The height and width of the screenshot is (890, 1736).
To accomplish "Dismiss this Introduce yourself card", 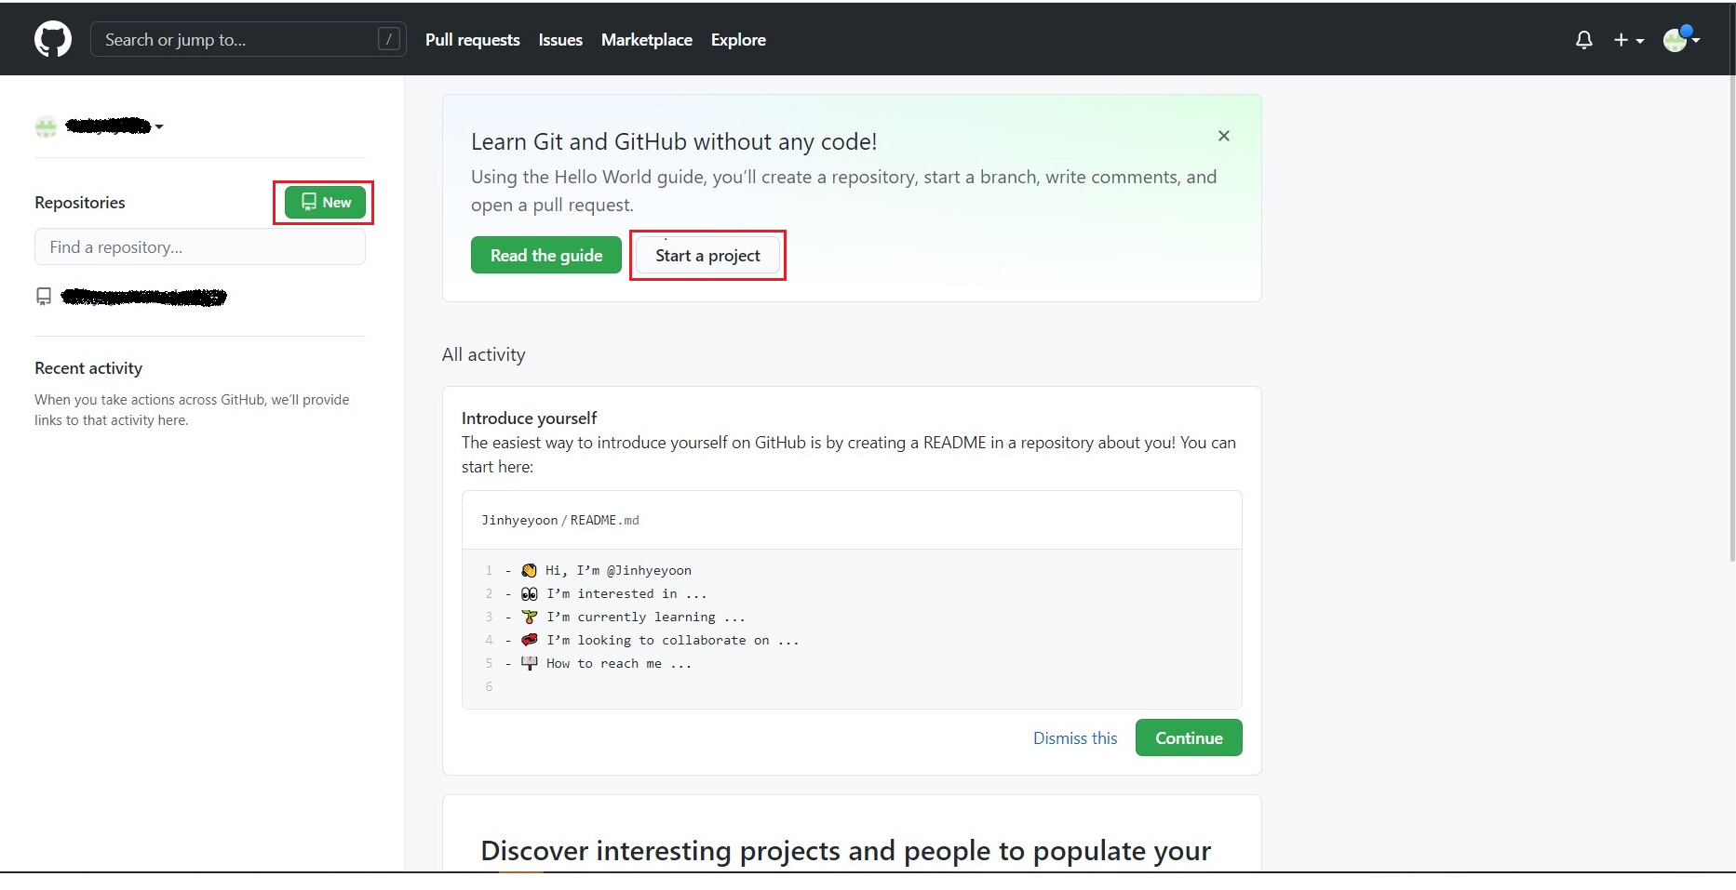I will (x=1075, y=737).
